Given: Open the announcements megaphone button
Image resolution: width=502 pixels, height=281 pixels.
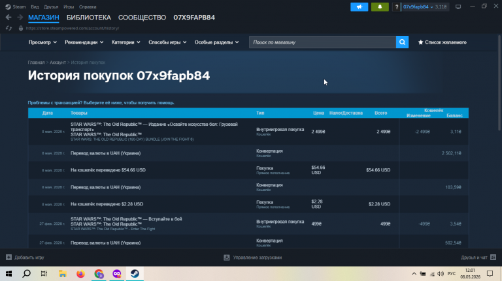Looking at the screenshot, I should click(x=360, y=7).
